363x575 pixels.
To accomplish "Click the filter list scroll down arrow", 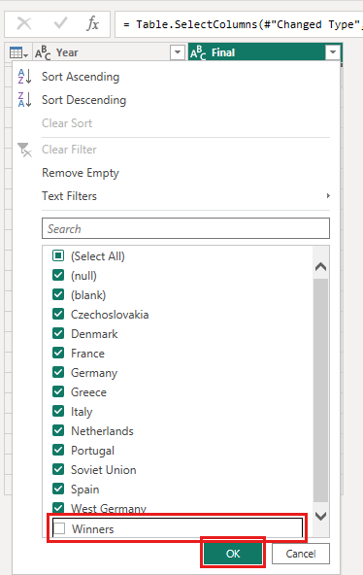I will tap(321, 517).
